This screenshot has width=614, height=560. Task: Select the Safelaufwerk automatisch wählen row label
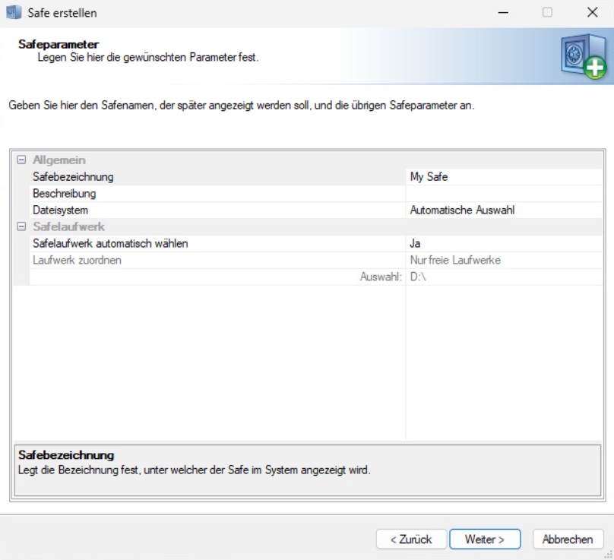click(x=109, y=244)
